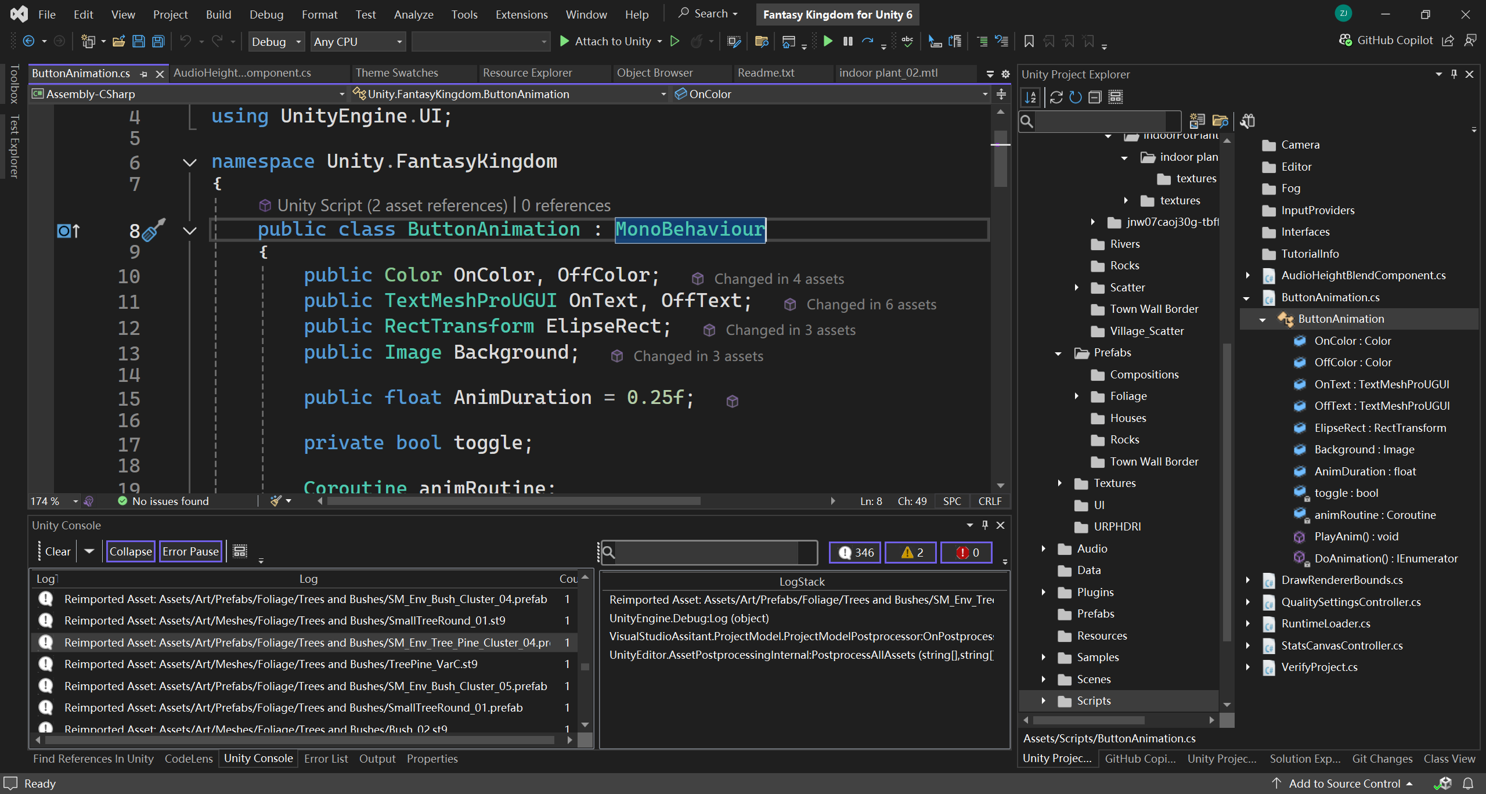Screen dimensions: 1486x794
Task: Collapse the namespace block on line 6
Action: tap(189, 162)
